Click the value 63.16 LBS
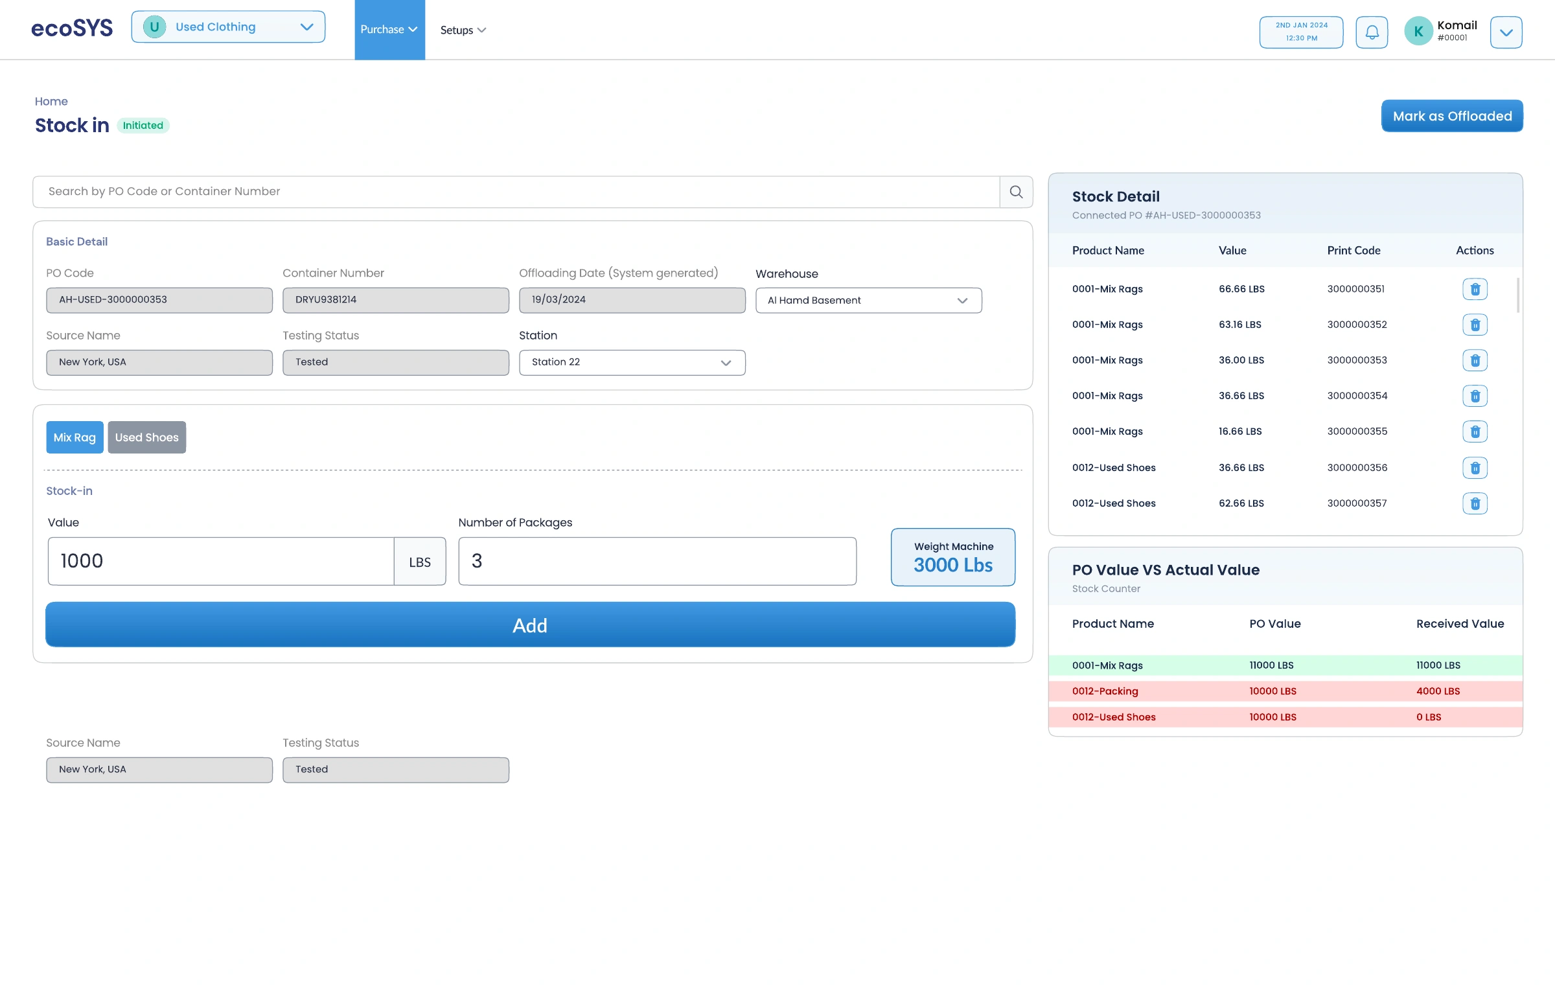 pos(1239,325)
